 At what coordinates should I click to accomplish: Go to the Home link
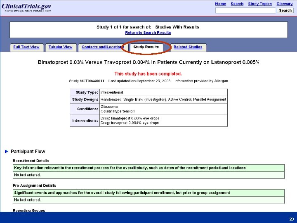[220, 4]
